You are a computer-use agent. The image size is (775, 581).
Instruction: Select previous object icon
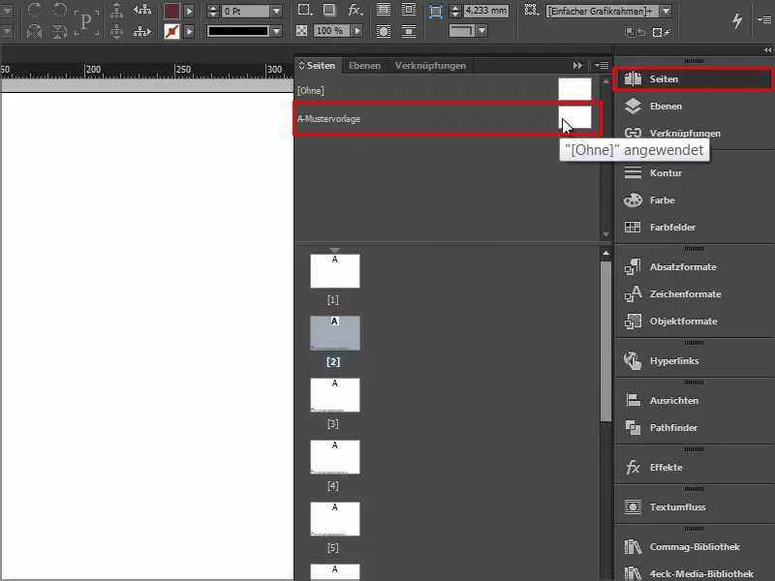tap(142, 10)
